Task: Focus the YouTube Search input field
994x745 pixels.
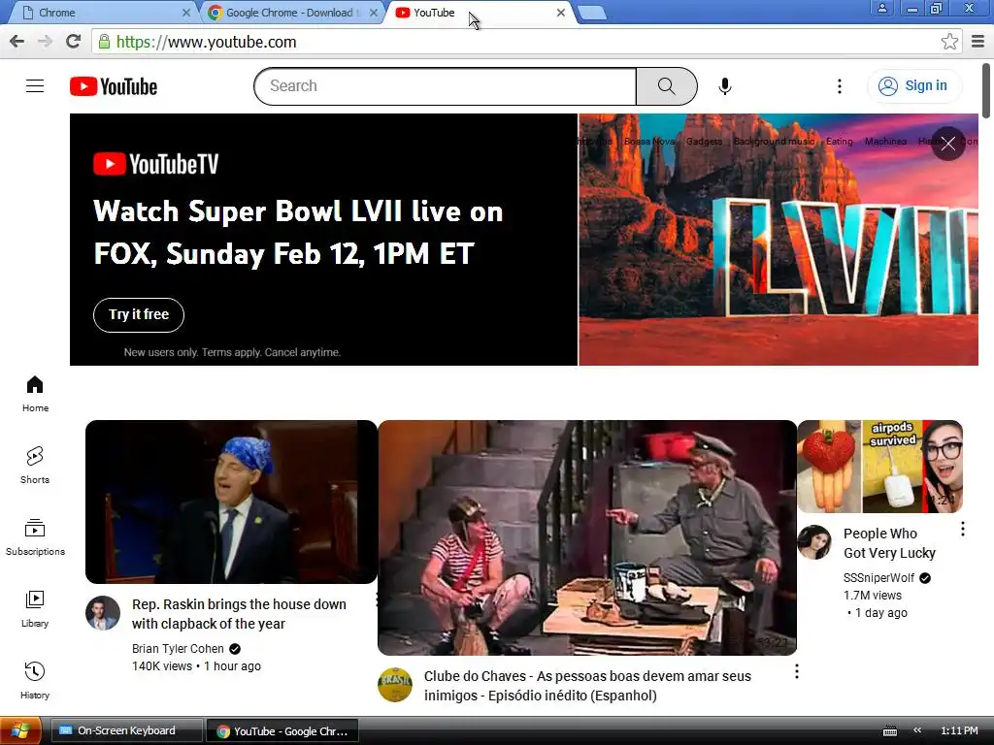Action: coord(445,86)
